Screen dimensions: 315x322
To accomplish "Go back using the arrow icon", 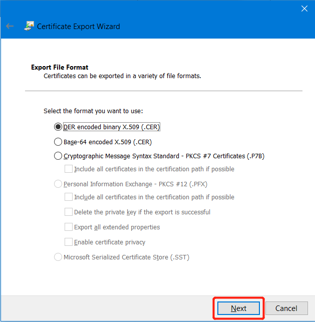I will pyautogui.click(x=10, y=26).
